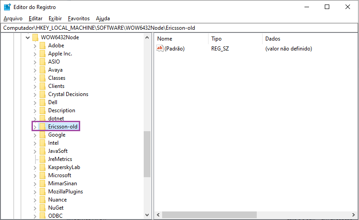Viewport: 359px width, 220px height.
Task: Expand the Apple Inc. key
Action: tap(35, 54)
